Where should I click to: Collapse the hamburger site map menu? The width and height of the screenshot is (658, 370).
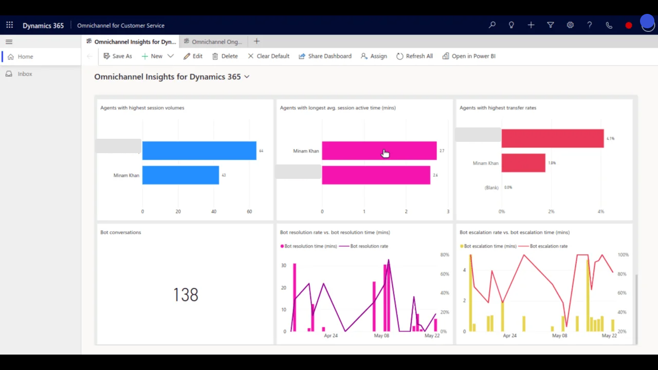(9, 42)
